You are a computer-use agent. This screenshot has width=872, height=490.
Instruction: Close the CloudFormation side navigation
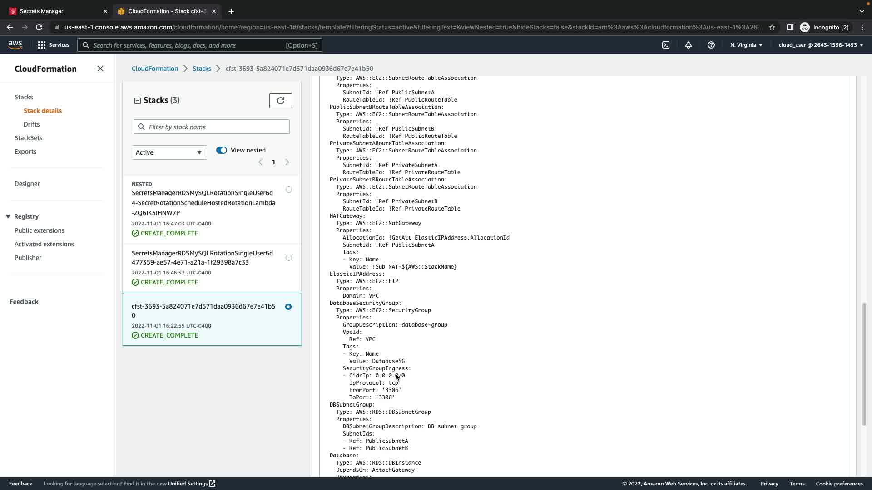click(x=100, y=69)
